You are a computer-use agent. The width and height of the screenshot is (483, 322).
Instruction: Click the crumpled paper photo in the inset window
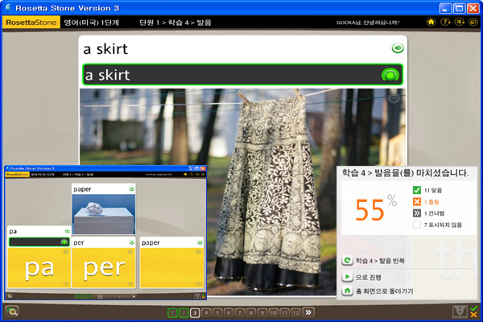point(104,214)
